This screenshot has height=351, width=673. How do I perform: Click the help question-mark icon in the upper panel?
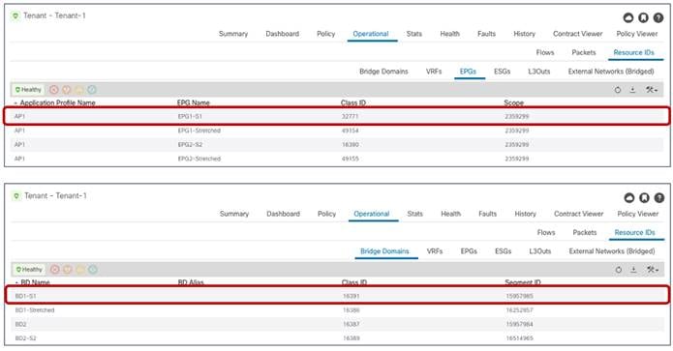click(x=658, y=17)
